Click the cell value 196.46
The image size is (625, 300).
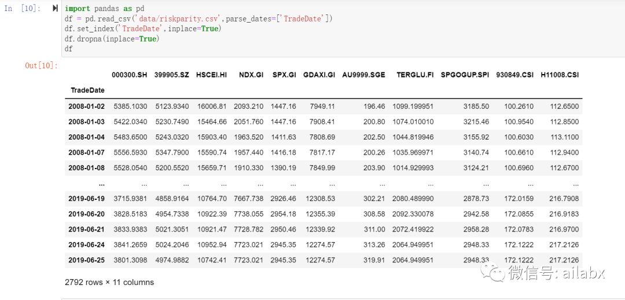click(374, 106)
